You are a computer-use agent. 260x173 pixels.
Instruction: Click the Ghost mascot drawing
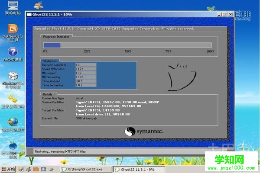(x=182, y=77)
